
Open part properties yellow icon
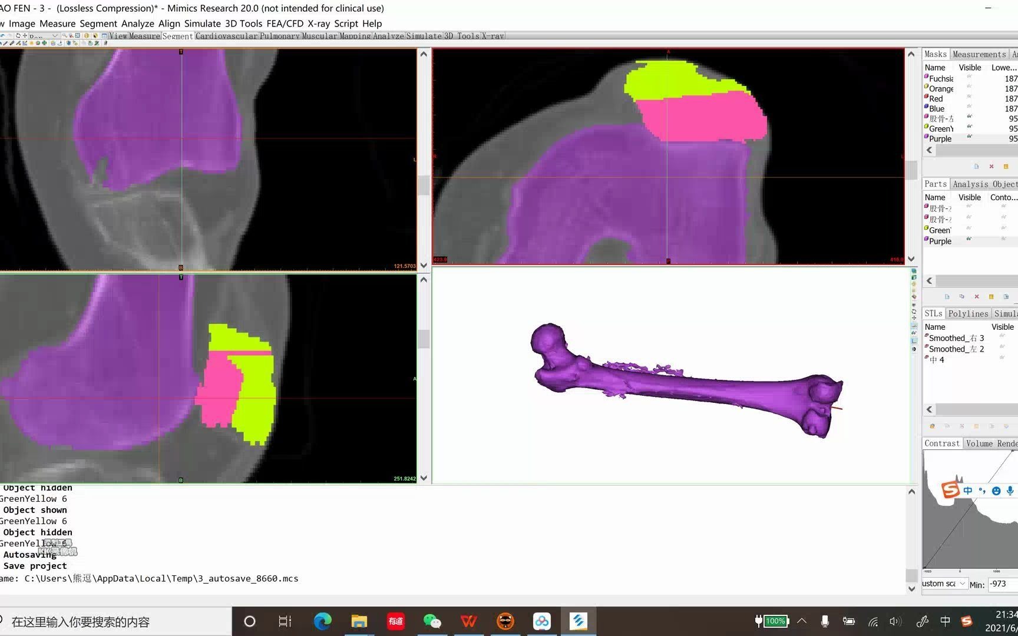tap(991, 297)
